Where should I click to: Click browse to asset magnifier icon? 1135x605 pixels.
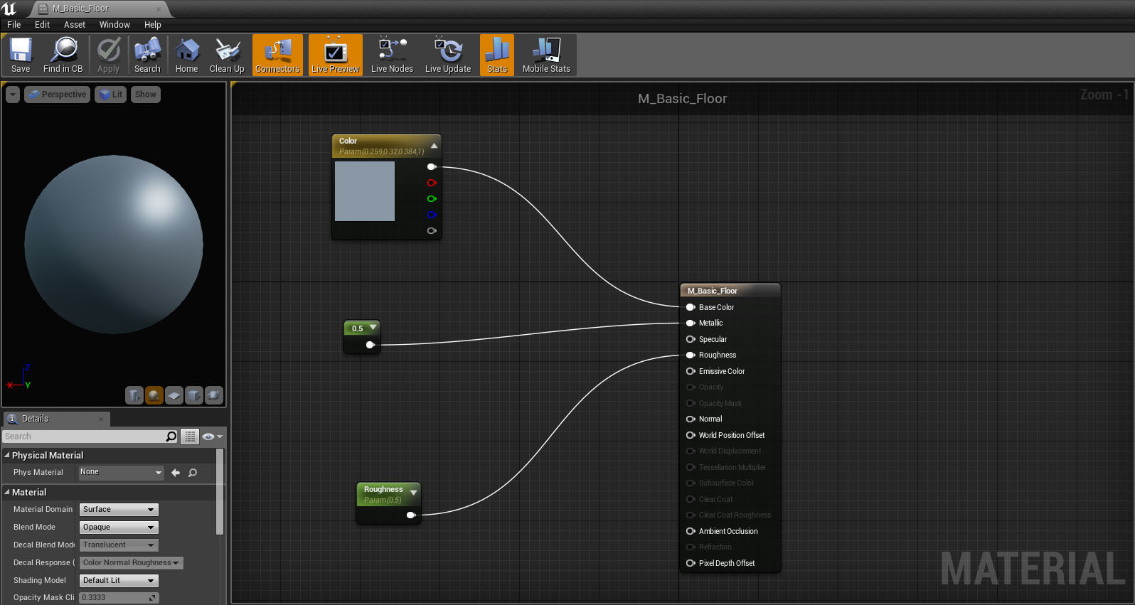pos(193,473)
